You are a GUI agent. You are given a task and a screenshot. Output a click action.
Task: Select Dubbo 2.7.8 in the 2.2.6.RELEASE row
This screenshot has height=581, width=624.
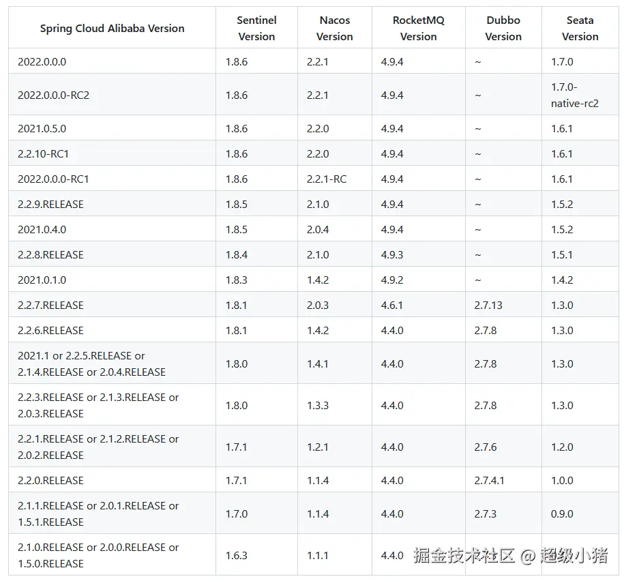[485, 330]
